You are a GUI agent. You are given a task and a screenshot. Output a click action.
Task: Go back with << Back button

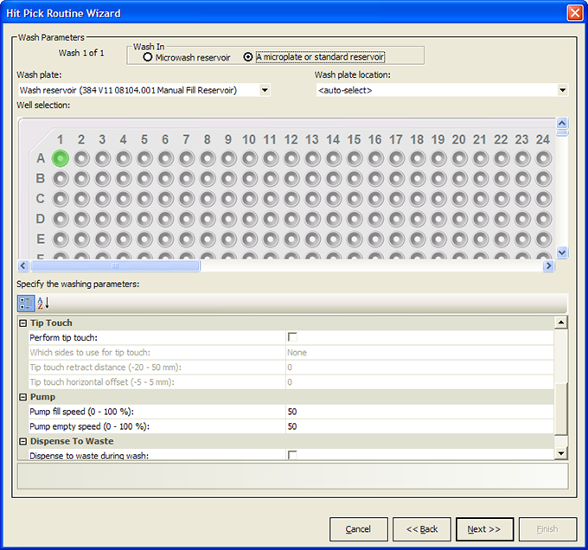click(x=421, y=529)
